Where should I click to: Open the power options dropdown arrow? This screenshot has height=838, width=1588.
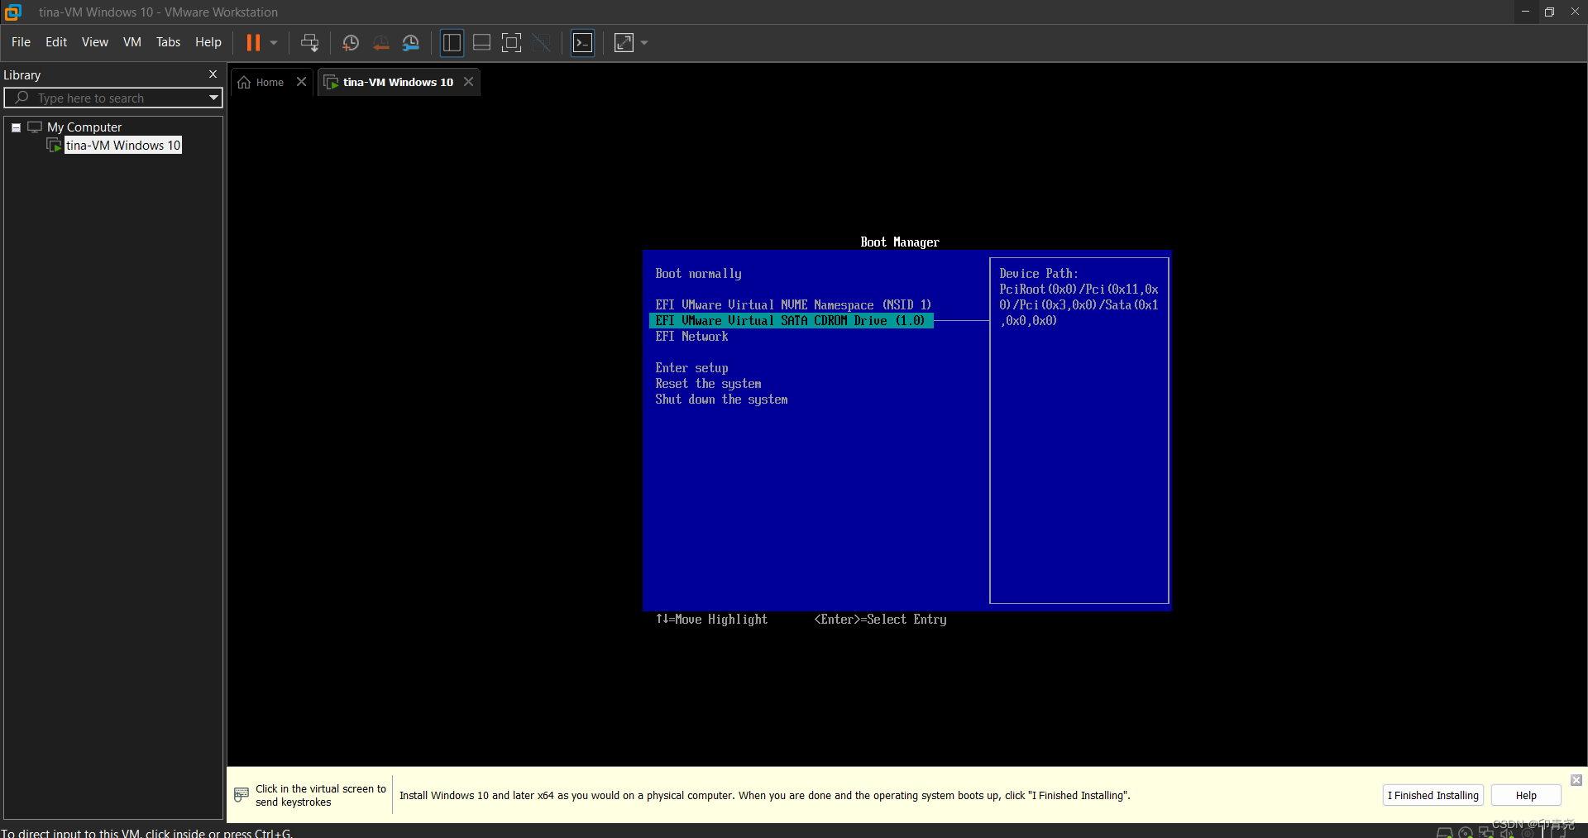274,42
